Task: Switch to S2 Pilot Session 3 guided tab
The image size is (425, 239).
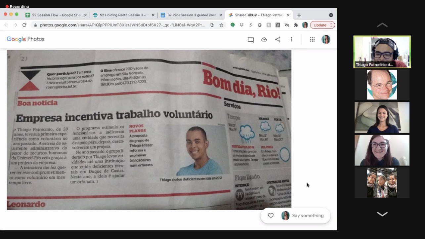Action: click(191, 15)
